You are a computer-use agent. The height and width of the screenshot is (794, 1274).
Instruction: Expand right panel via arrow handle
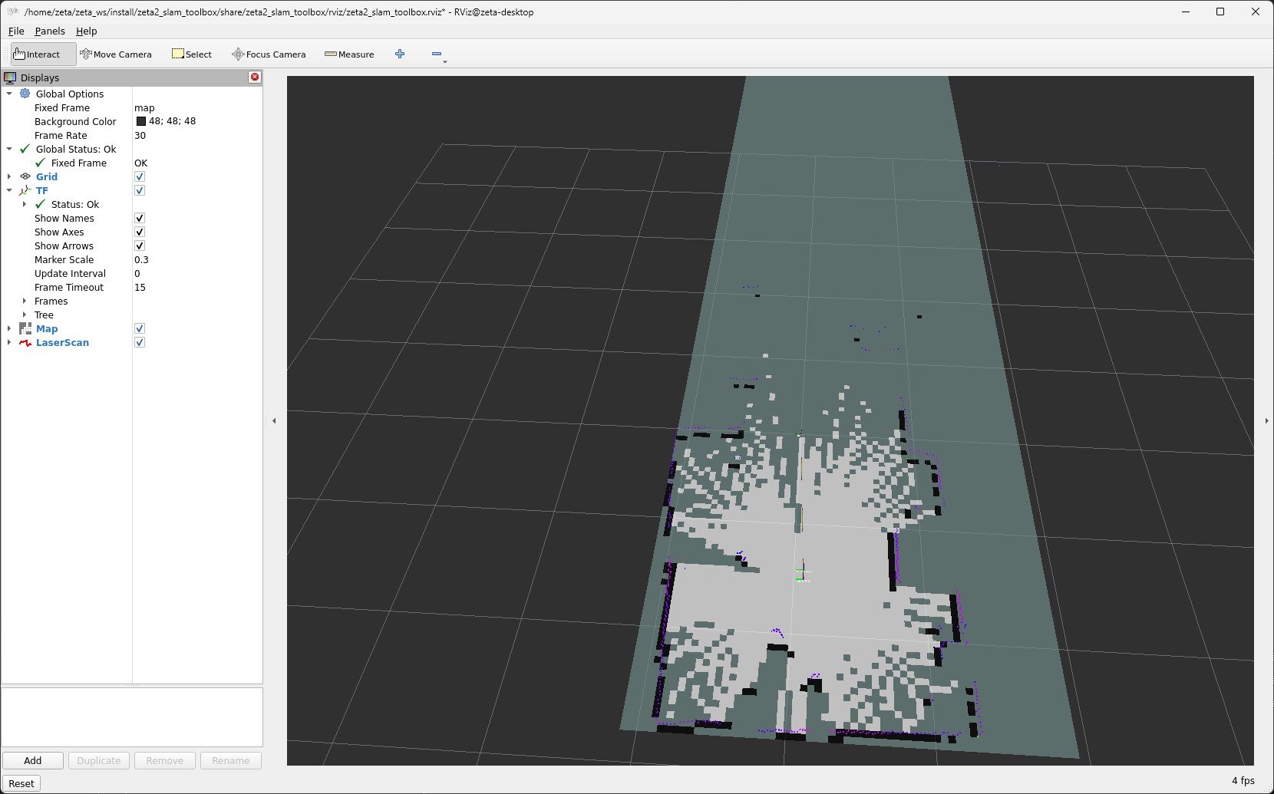coord(1266,420)
